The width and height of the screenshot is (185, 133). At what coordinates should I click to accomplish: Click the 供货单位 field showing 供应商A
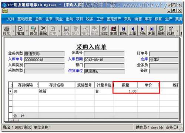(104, 71)
